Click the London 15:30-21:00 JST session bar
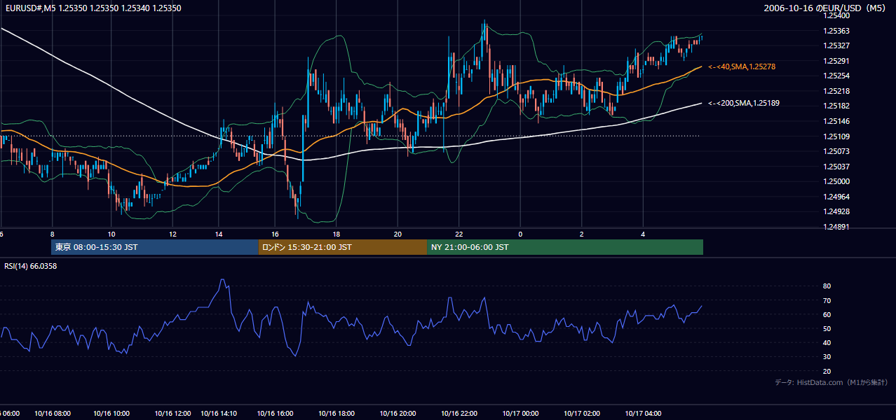The image size is (896, 420). pos(343,247)
